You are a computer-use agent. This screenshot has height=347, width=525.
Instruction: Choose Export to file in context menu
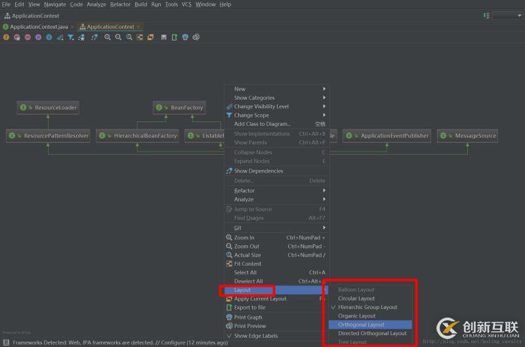(274, 307)
